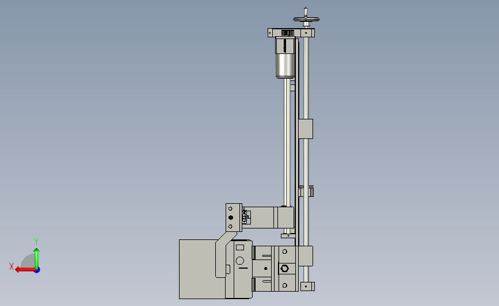Click the blue Z axis dot on triad
The height and width of the screenshot is (306, 499).
pos(37,270)
